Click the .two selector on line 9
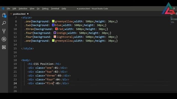Screen dimensions: 177x99 (27, 25)
